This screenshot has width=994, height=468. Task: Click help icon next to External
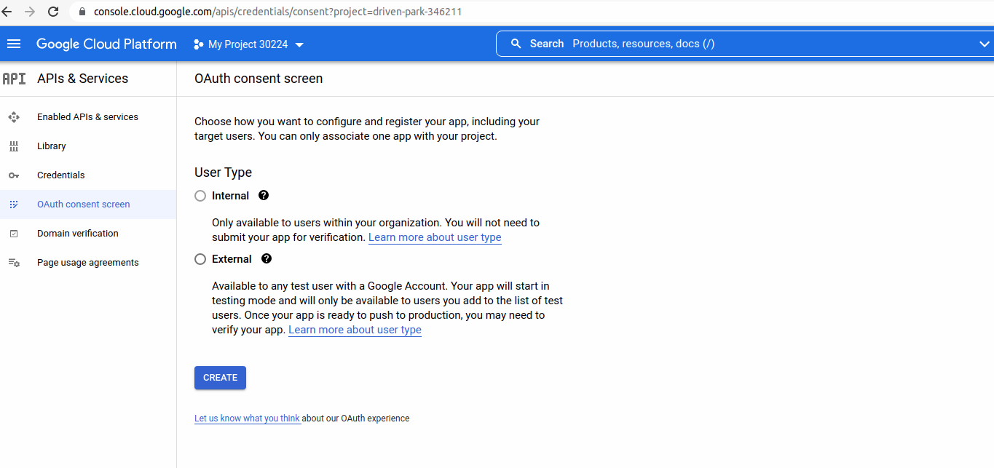click(267, 259)
